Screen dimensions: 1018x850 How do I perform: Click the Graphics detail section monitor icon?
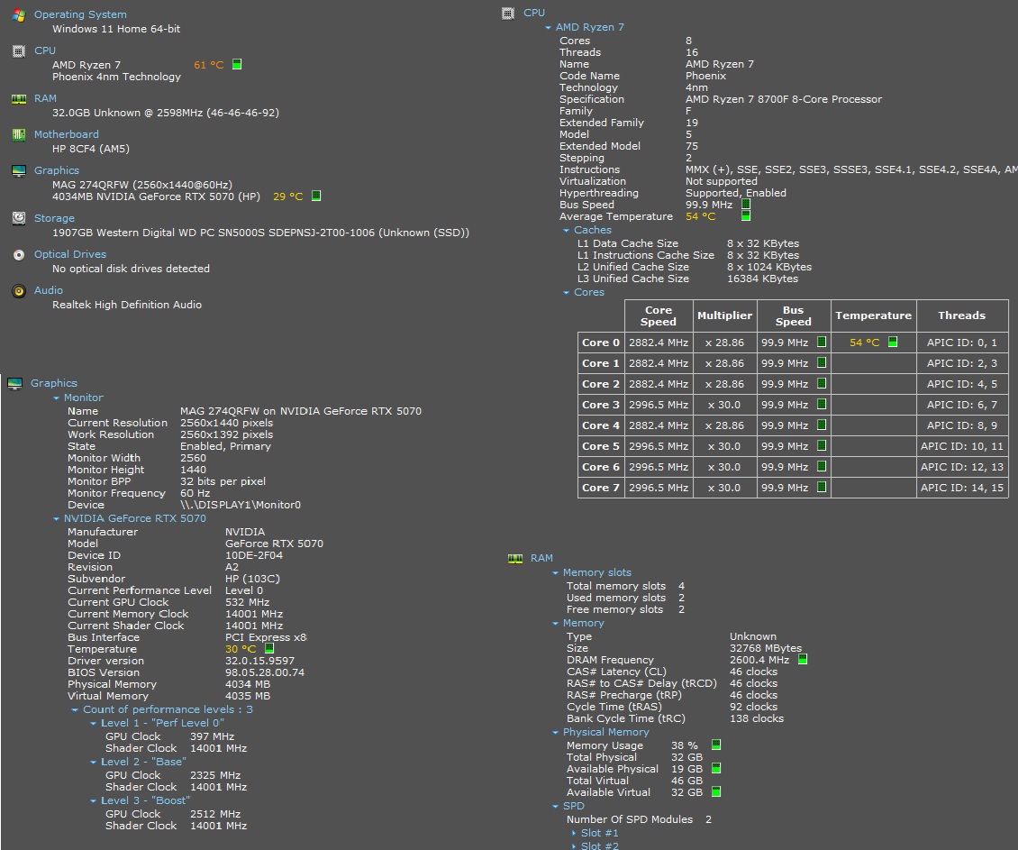(x=15, y=384)
